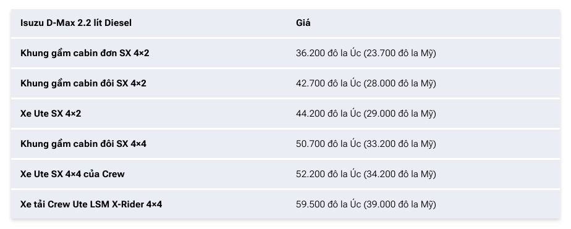Click the price 42.700 đô la Úc

click(328, 83)
